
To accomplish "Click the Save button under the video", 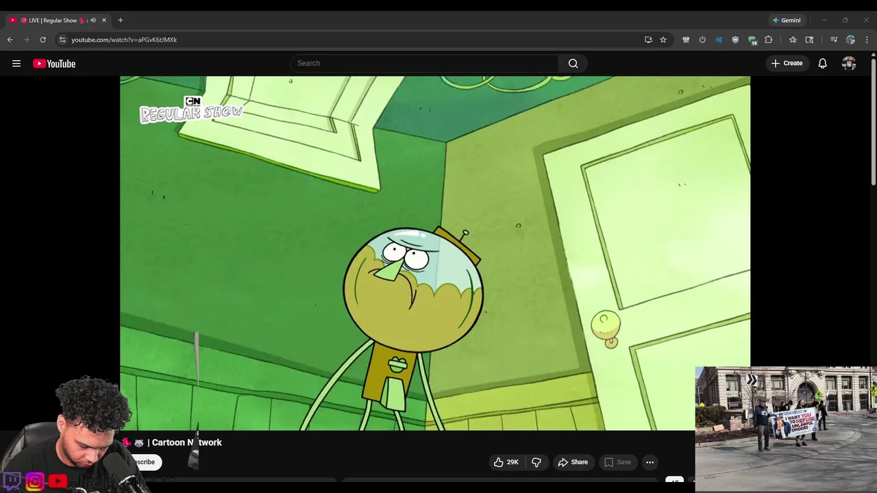I will (617, 462).
